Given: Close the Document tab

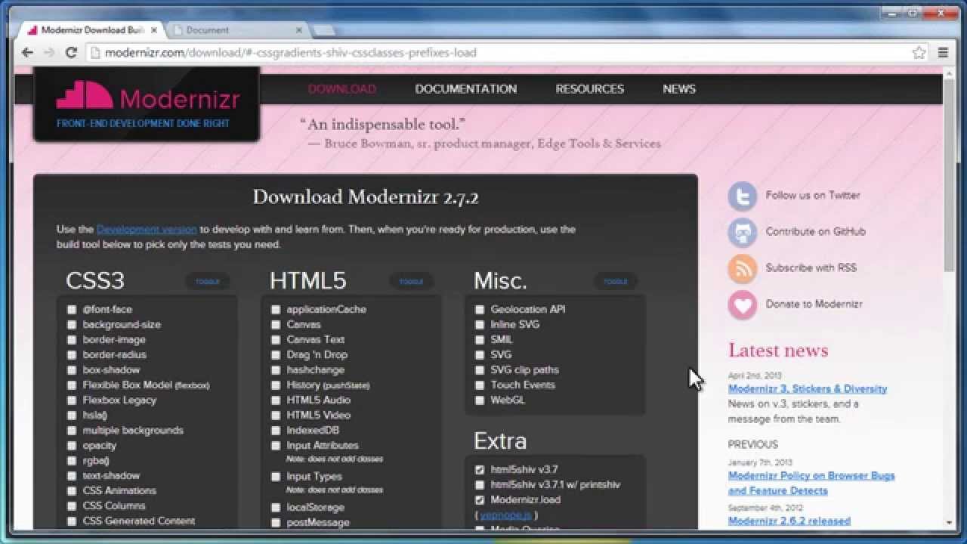Looking at the screenshot, I should click(x=298, y=30).
